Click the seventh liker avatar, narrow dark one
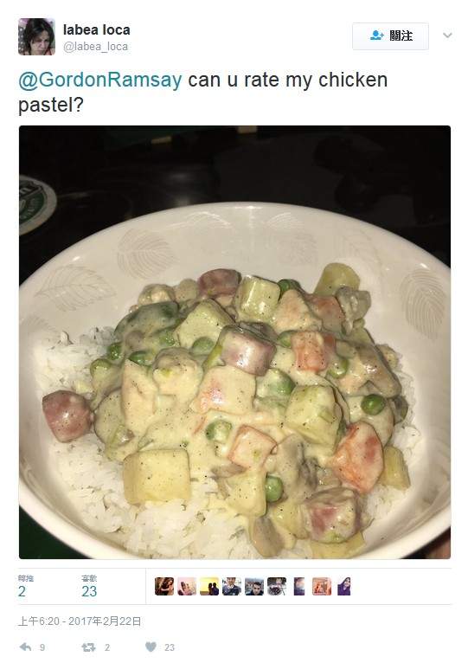The width and height of the screenshot is (468, 663). [299, 587]
